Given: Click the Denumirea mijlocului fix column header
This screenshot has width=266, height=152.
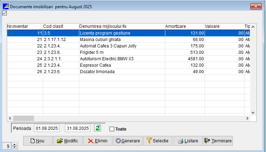Looking at the screenshot, I should (x=121, y=26).
